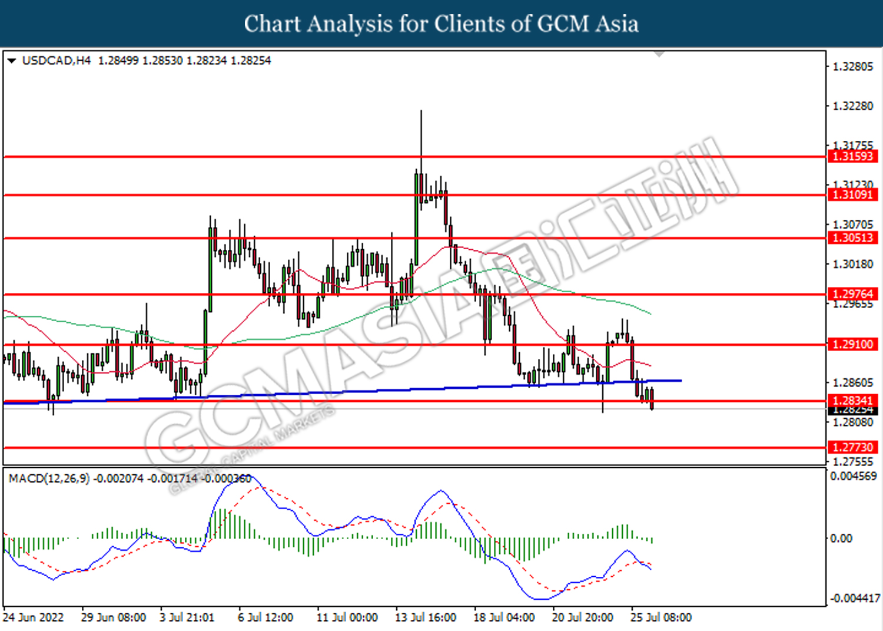The image size is (883, 631).
Task: Select the 1.28341 support price label
Action: [x=852, y=401]
